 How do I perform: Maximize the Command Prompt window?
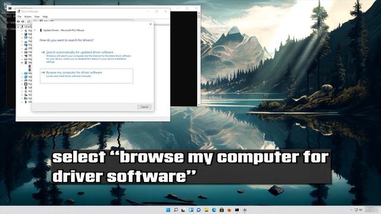tap(187, 8)
